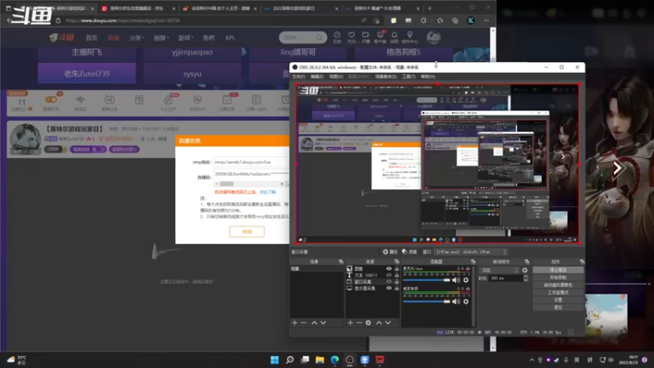Pop out the controls dock panel
Screen dimensions: 654x368
tap(582, 262)
